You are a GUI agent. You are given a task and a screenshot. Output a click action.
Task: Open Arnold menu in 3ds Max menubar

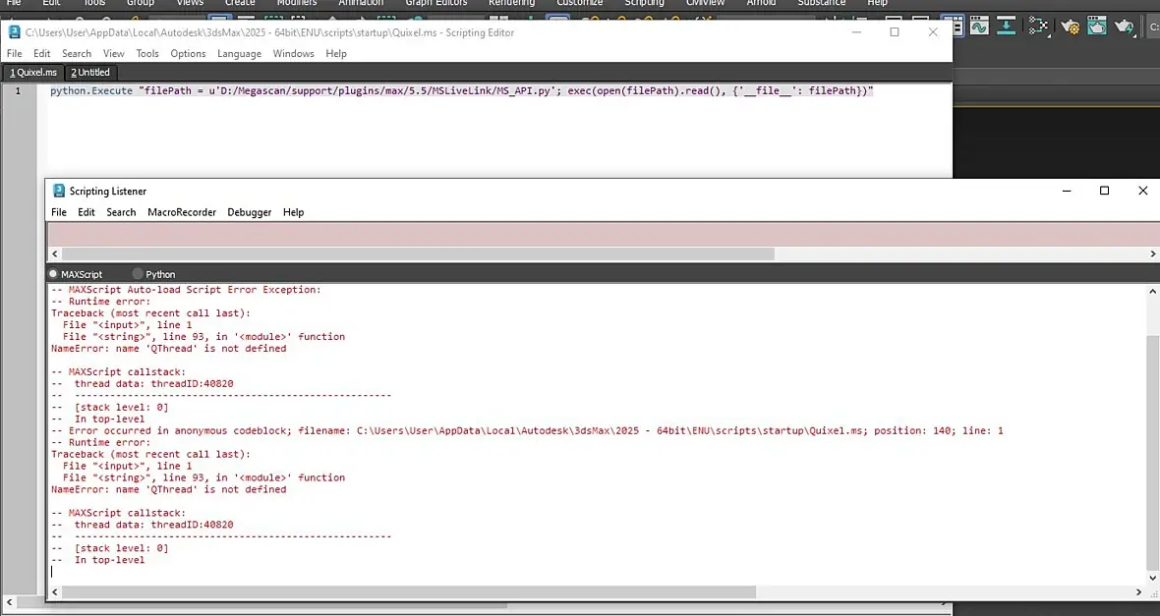761,3
